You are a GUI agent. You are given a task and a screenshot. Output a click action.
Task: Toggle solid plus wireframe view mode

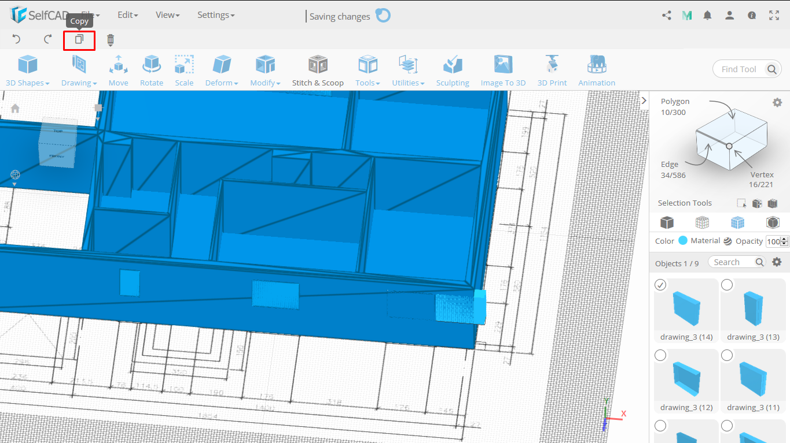point(737,222)
